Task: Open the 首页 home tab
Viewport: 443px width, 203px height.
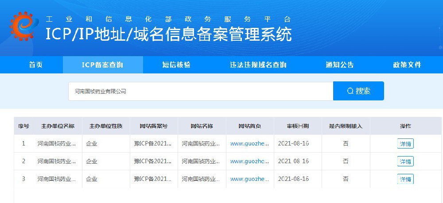Action: coord(36,65)
